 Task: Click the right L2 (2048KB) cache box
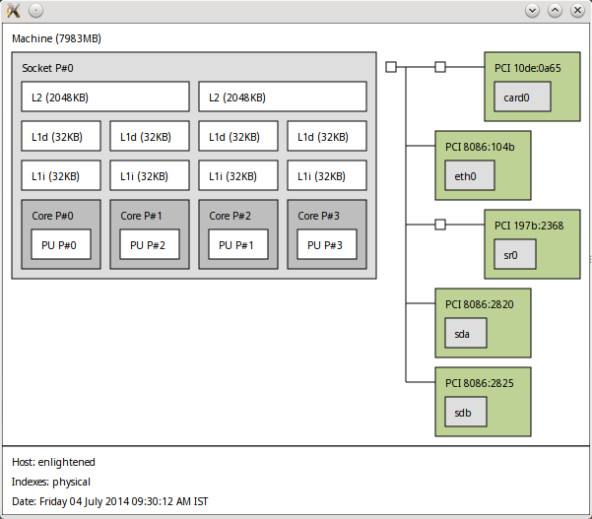(x=283, y=97)
